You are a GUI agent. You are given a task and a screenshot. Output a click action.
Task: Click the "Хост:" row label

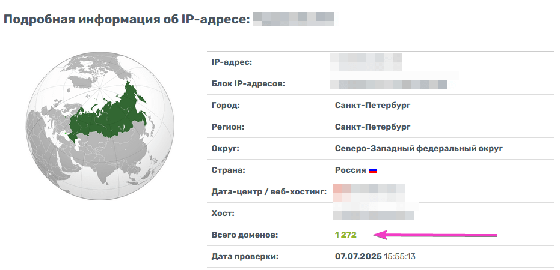223,213
